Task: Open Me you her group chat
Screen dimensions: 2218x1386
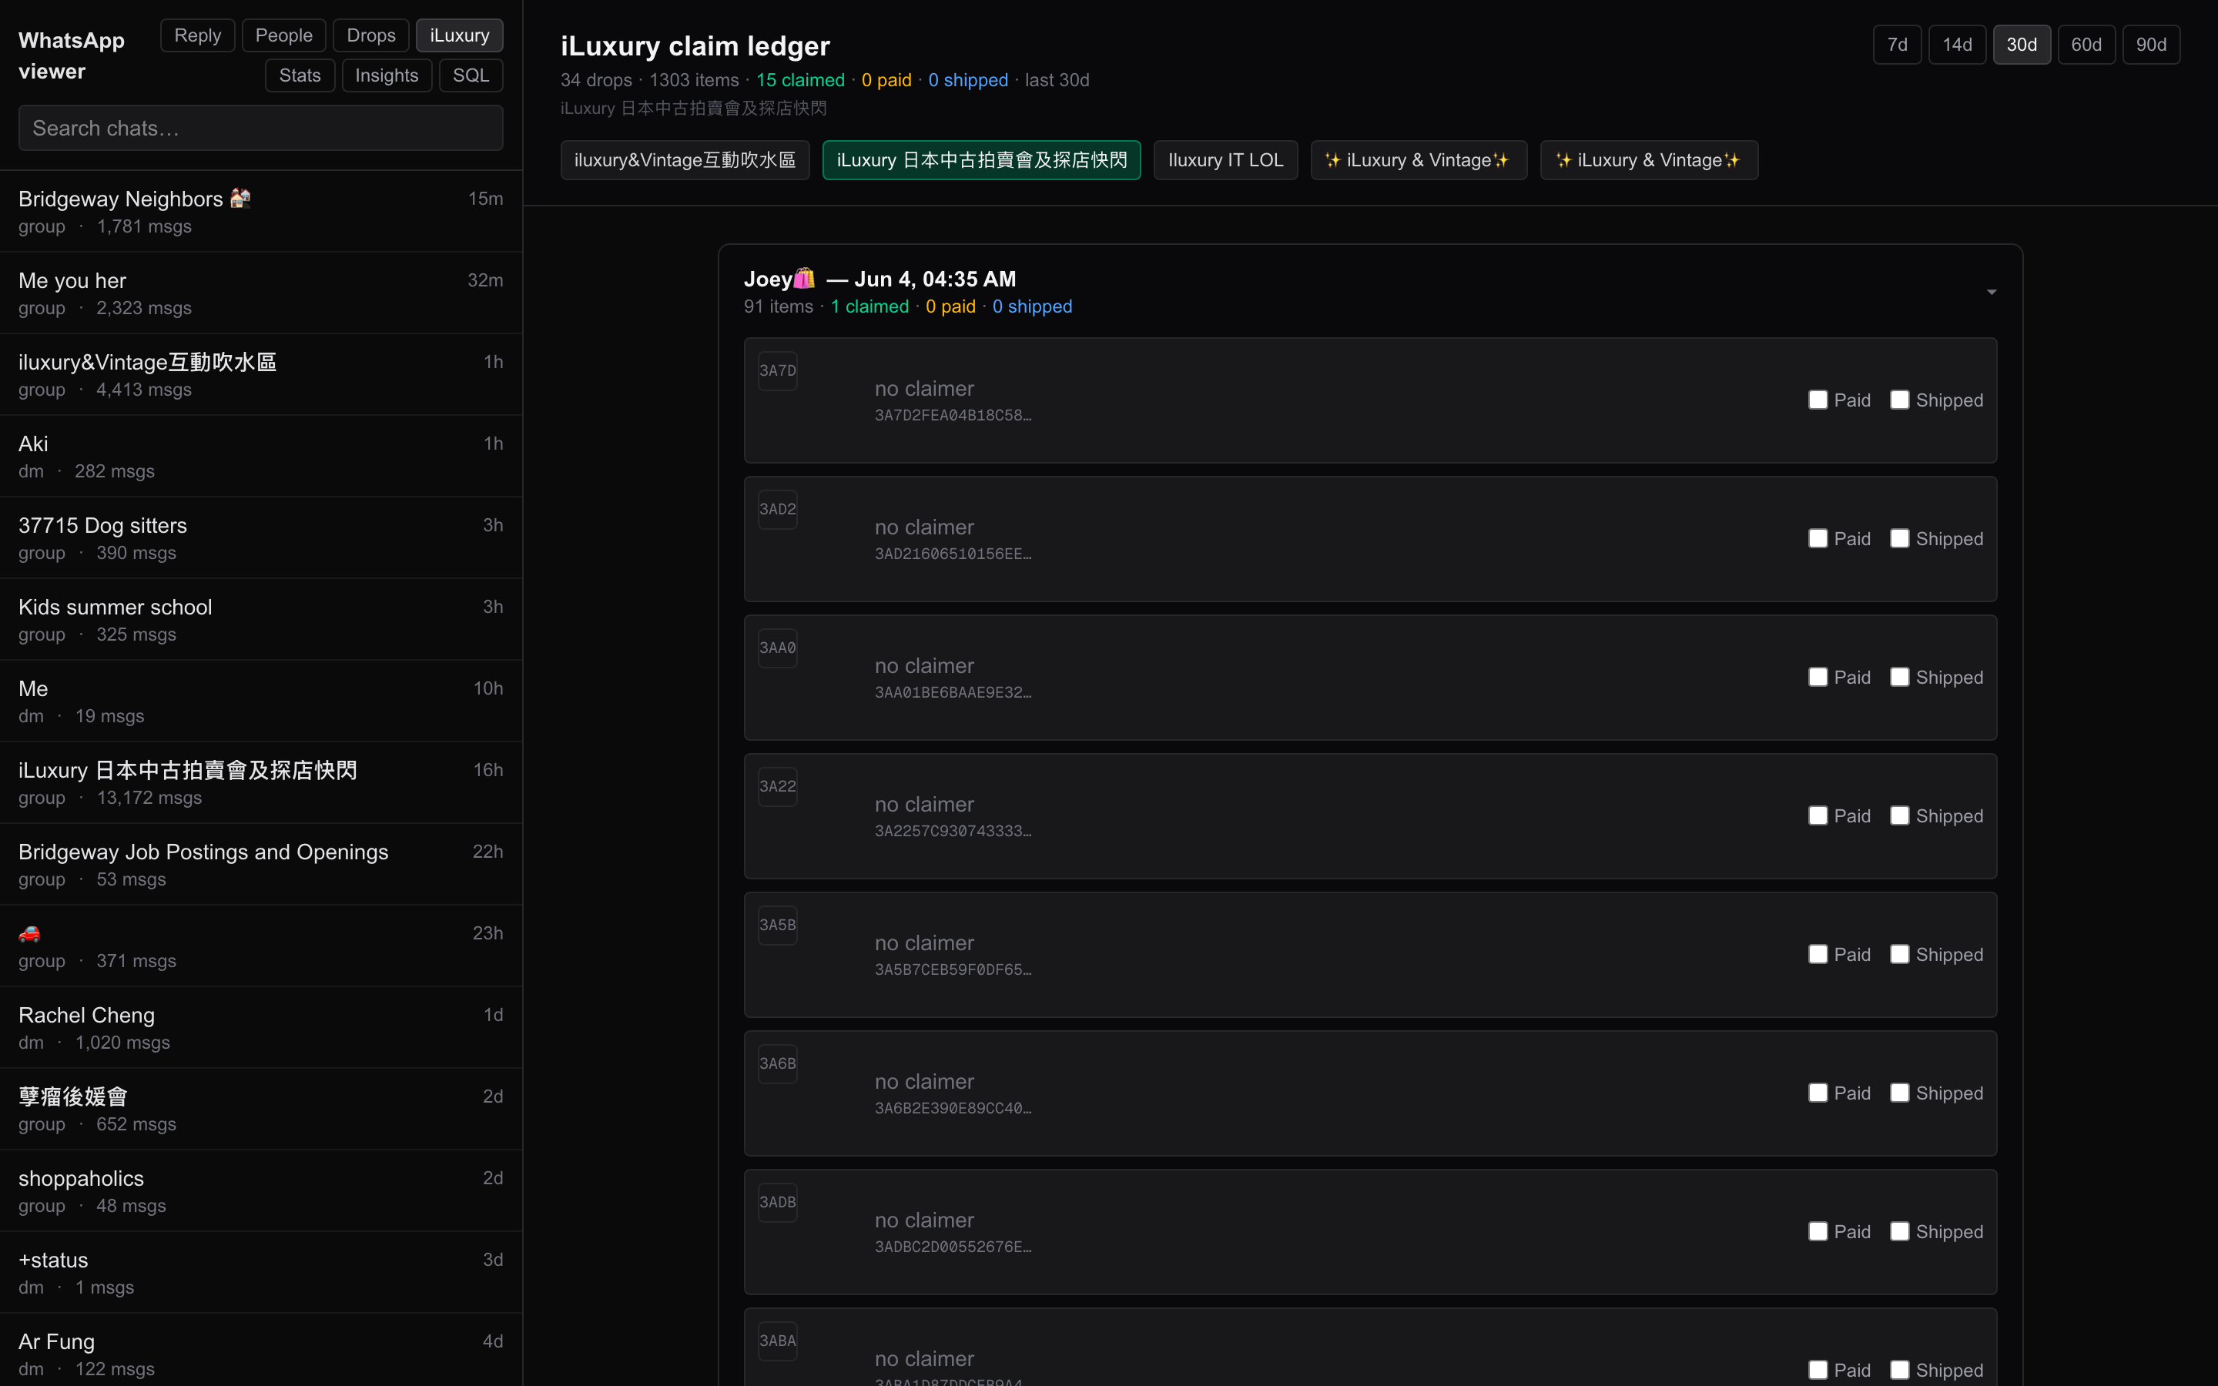Action: pyautogui.click(x=261, y=293)
